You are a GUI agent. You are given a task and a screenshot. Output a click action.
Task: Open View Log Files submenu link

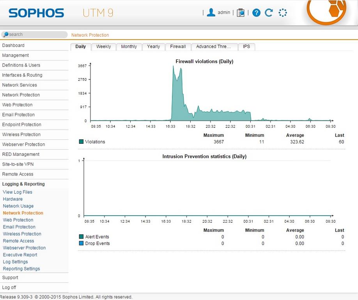coord(18,192)
